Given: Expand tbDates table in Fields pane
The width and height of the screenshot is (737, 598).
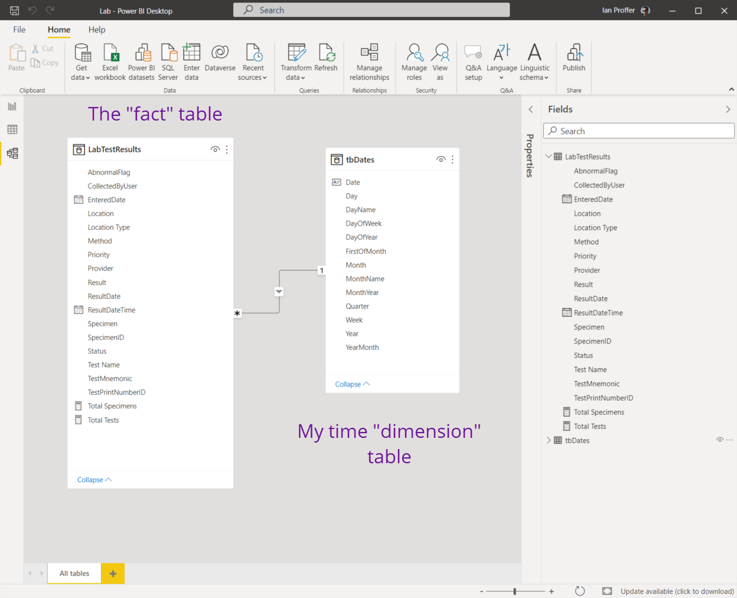Looking at the screenshot, I should pyautogui.click(x=549, y=440).
